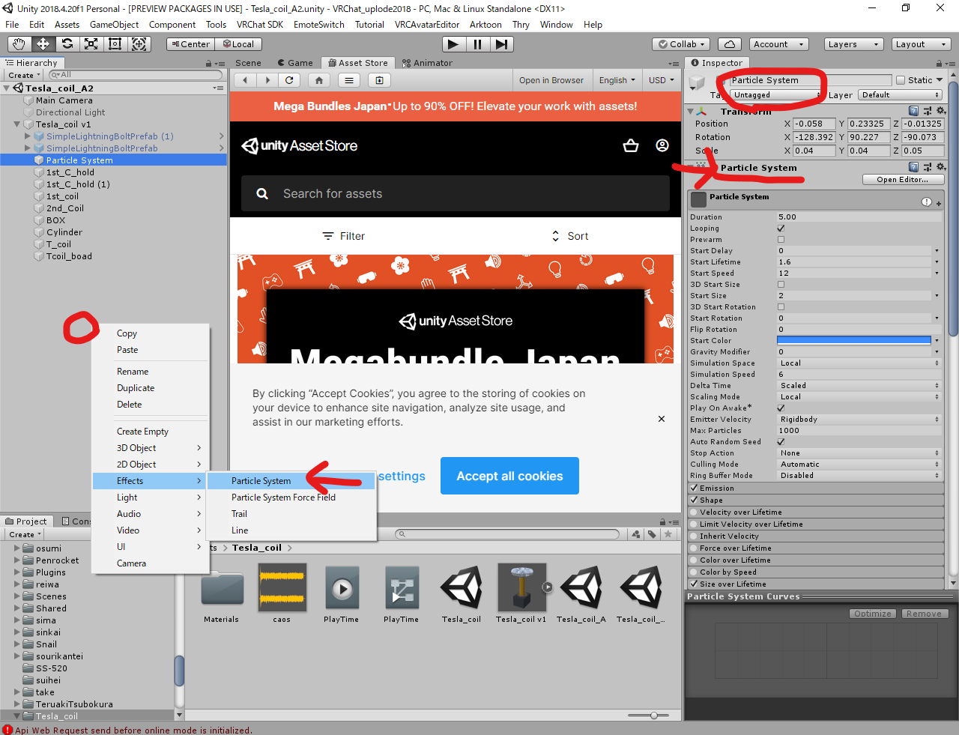Switch to the Scene tab
Viewport: 959px width, 735px height.
(247, 63)
